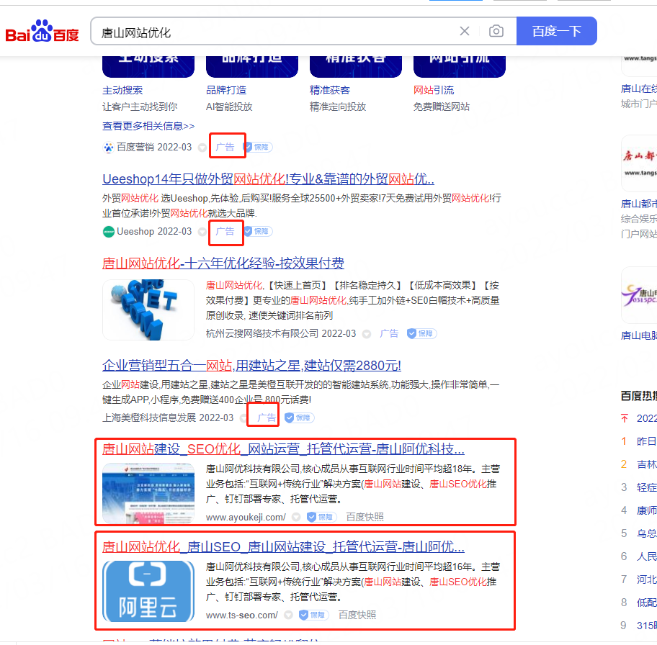Viewport: 657px width, 645px height.
Task: Click the 主动搜索 banner image
Action: 148,66
